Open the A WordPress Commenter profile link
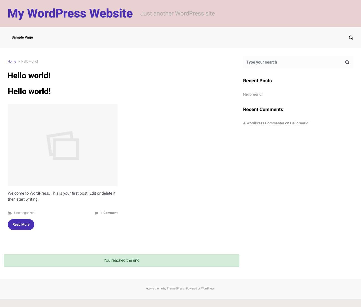 (263, 123)
